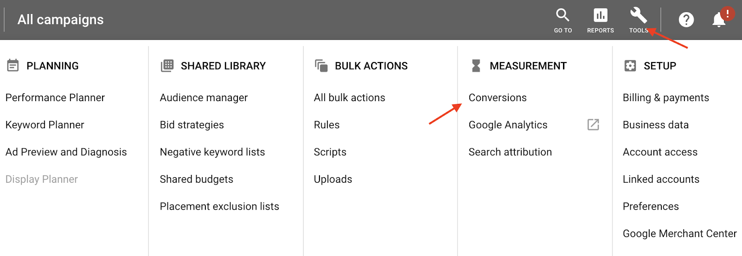Image resolution: width=742 pixels, height=256 pixels.
Task: Open Negative keyword lists
Action: point(212,152)
